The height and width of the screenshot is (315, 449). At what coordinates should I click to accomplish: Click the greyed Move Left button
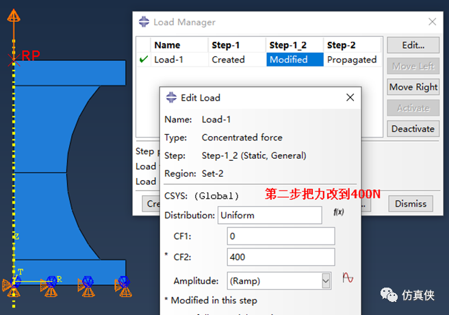(413, 66)
